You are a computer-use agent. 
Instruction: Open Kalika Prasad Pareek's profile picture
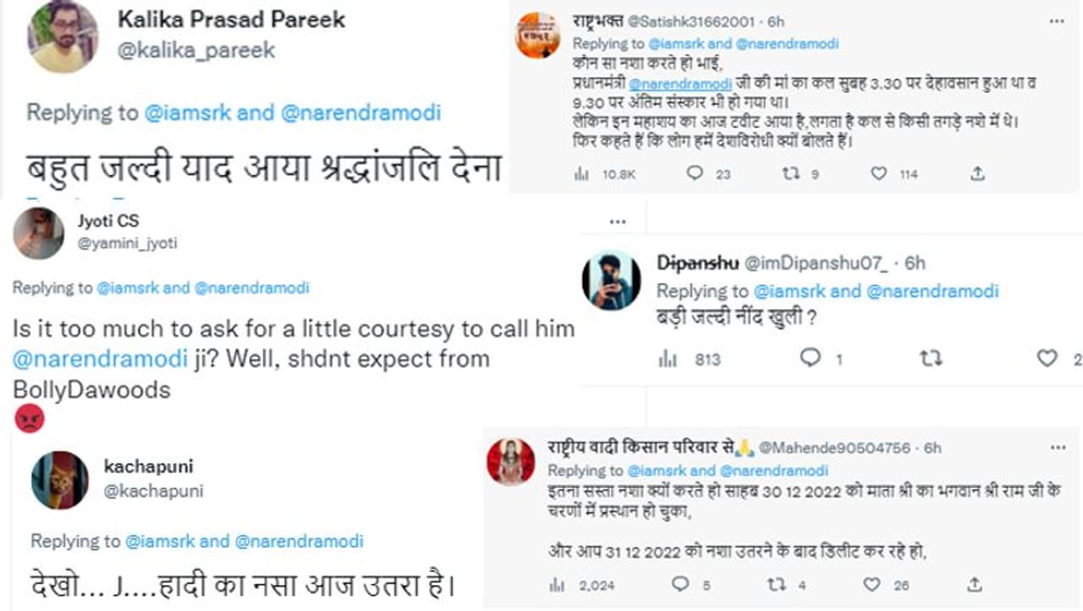tap(63, 36)
